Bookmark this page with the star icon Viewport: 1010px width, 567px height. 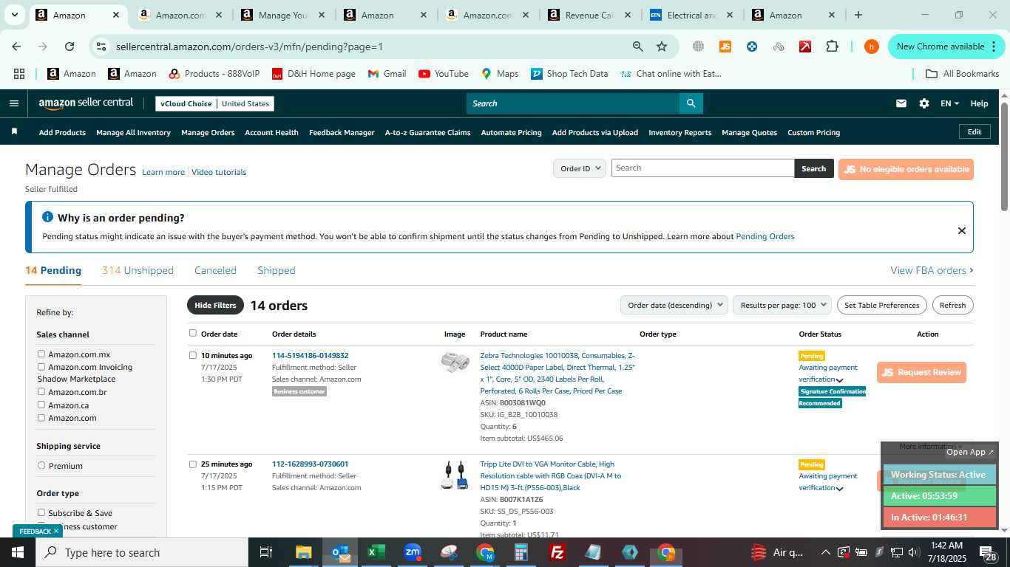661,47
